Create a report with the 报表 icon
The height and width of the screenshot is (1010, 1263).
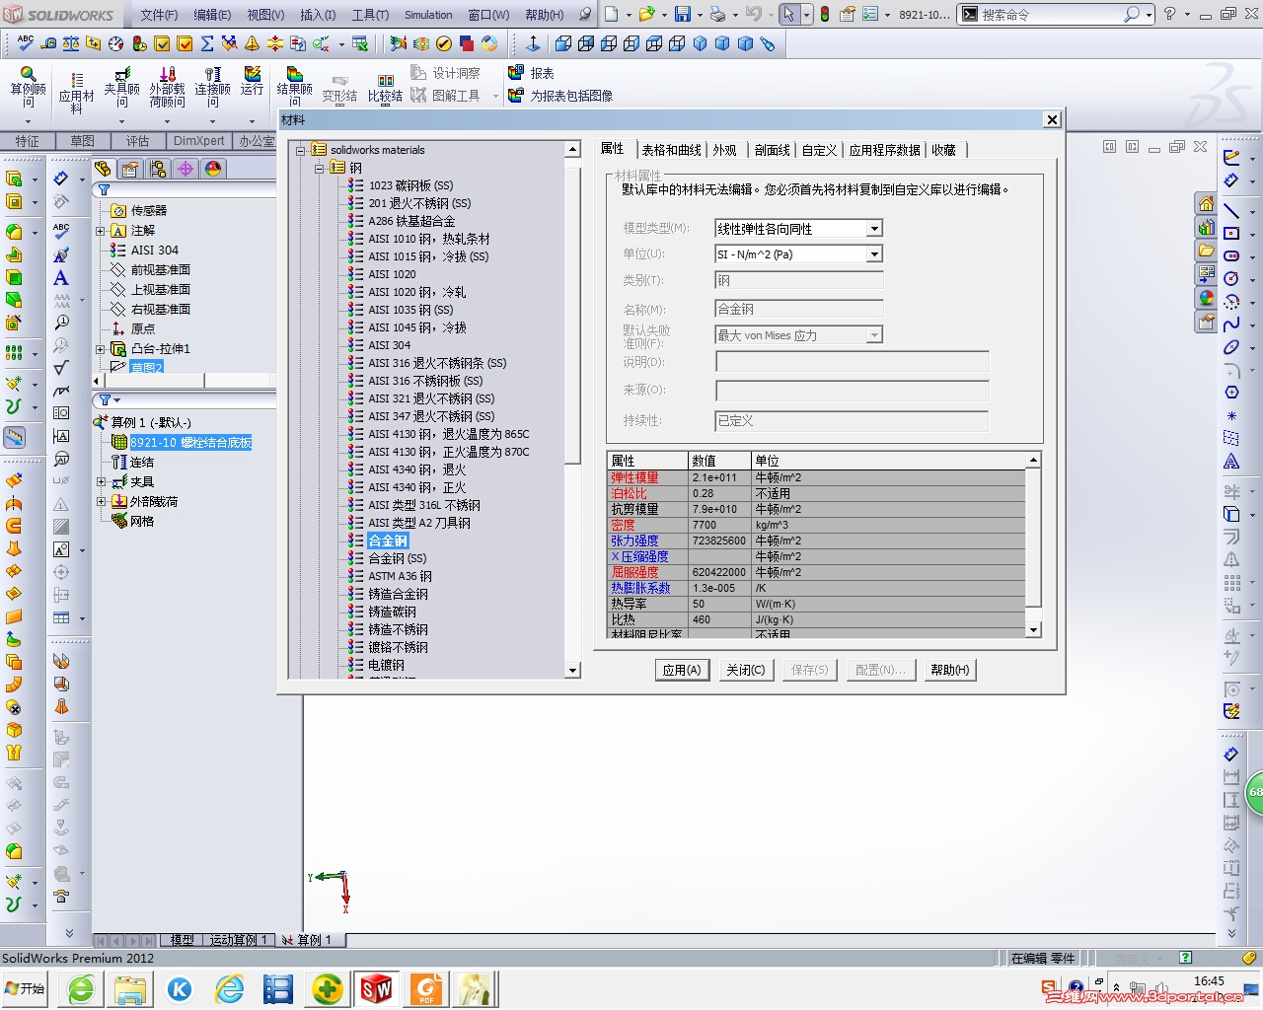tap(531, 73)
